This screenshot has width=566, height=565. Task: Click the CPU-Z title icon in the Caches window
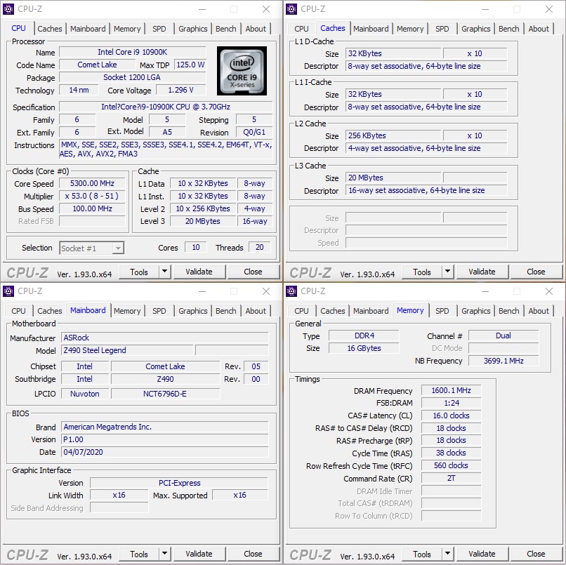pos(292,9)
